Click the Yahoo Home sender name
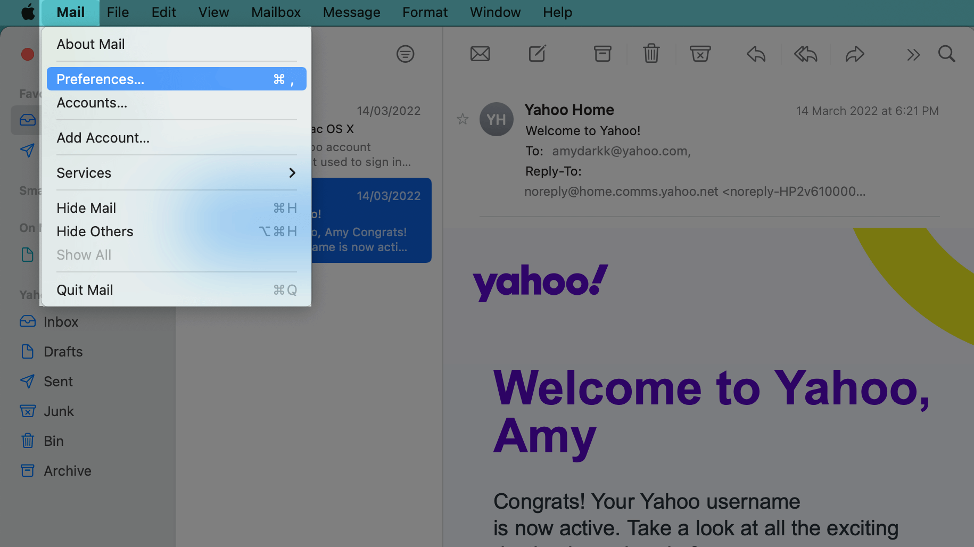 pyautogui.click(x=569, y=110)
